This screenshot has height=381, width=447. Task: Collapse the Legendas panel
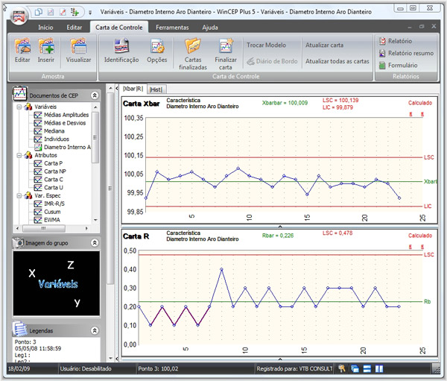tap(95, 330)
